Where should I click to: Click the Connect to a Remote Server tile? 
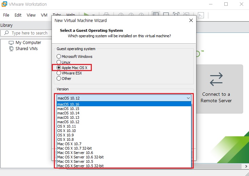click(x=220, y=89)
